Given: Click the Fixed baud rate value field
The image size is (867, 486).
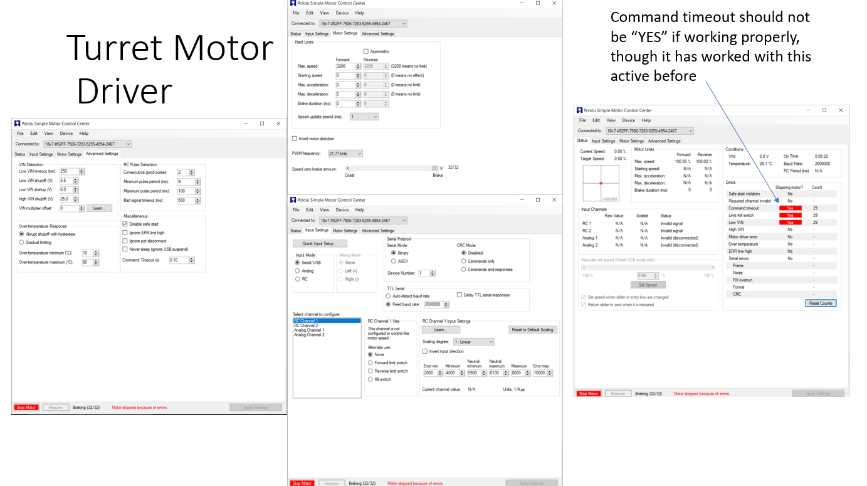Looking at the screenshot, I should (434, 305).
